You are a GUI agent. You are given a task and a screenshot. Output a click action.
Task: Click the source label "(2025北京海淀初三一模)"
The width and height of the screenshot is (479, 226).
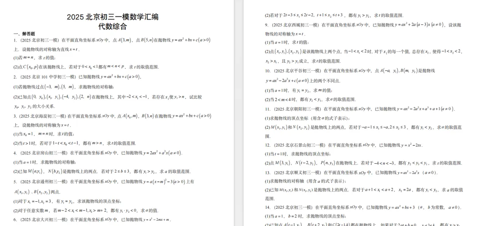tap(43, 116)
